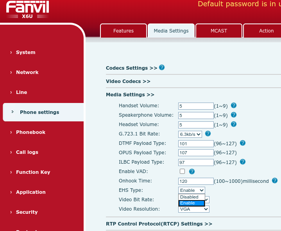Expand the Video Codecs section
Screen dimensions: 281x231
128,81
